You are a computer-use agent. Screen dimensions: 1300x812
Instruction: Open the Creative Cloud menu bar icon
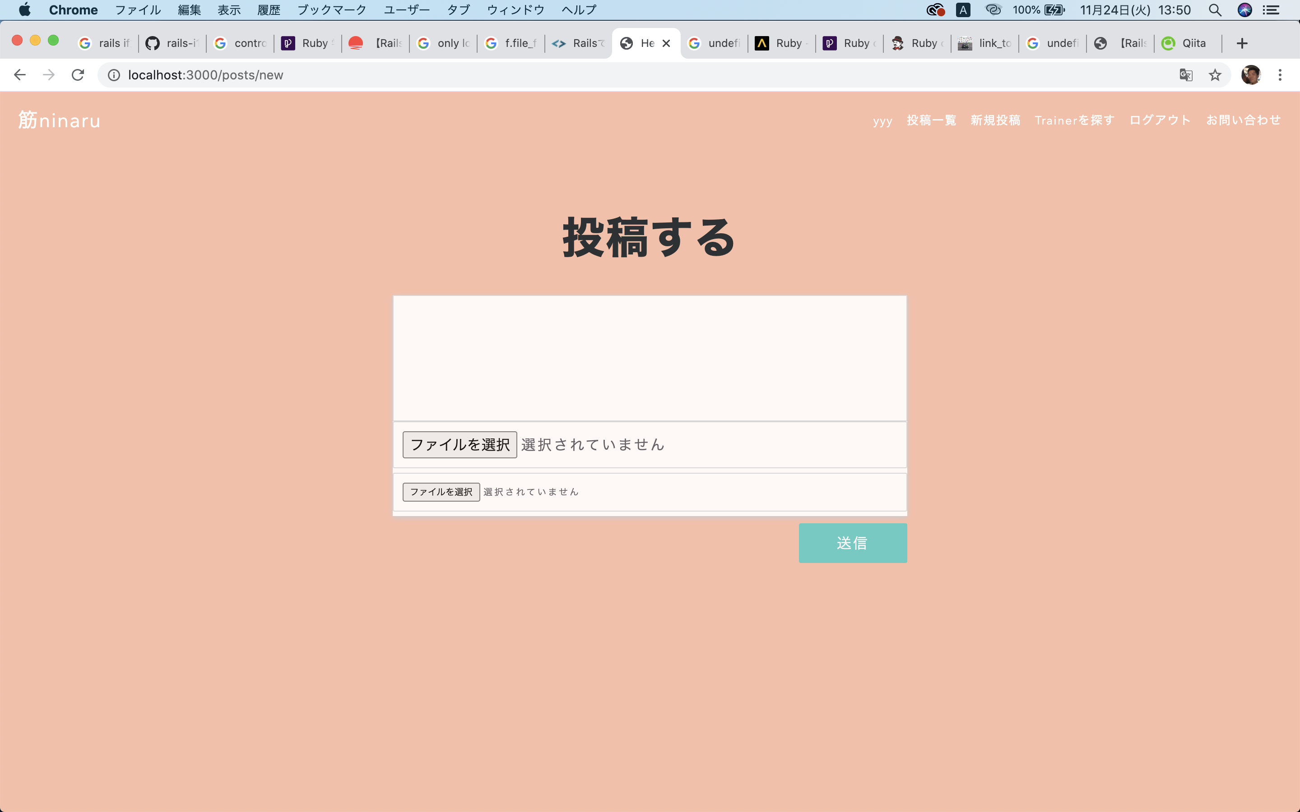[x=935, y=9]
